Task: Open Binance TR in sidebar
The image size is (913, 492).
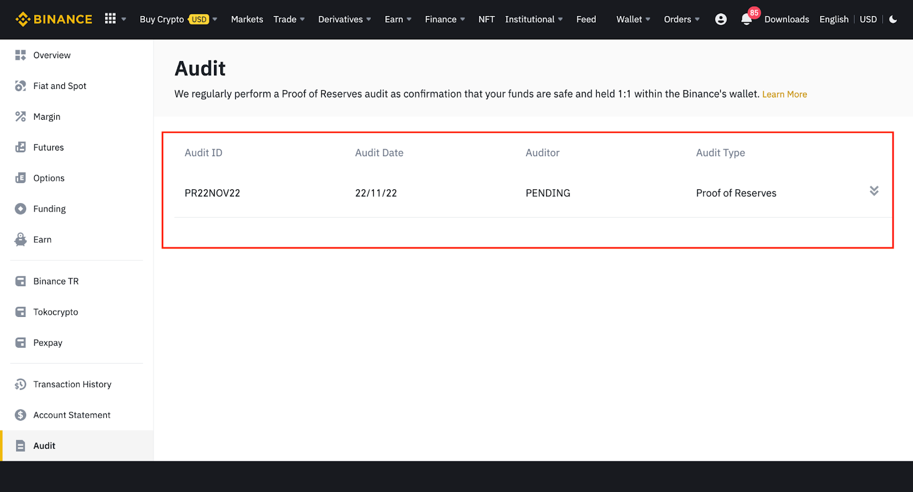Action: [x=56, y=282]
